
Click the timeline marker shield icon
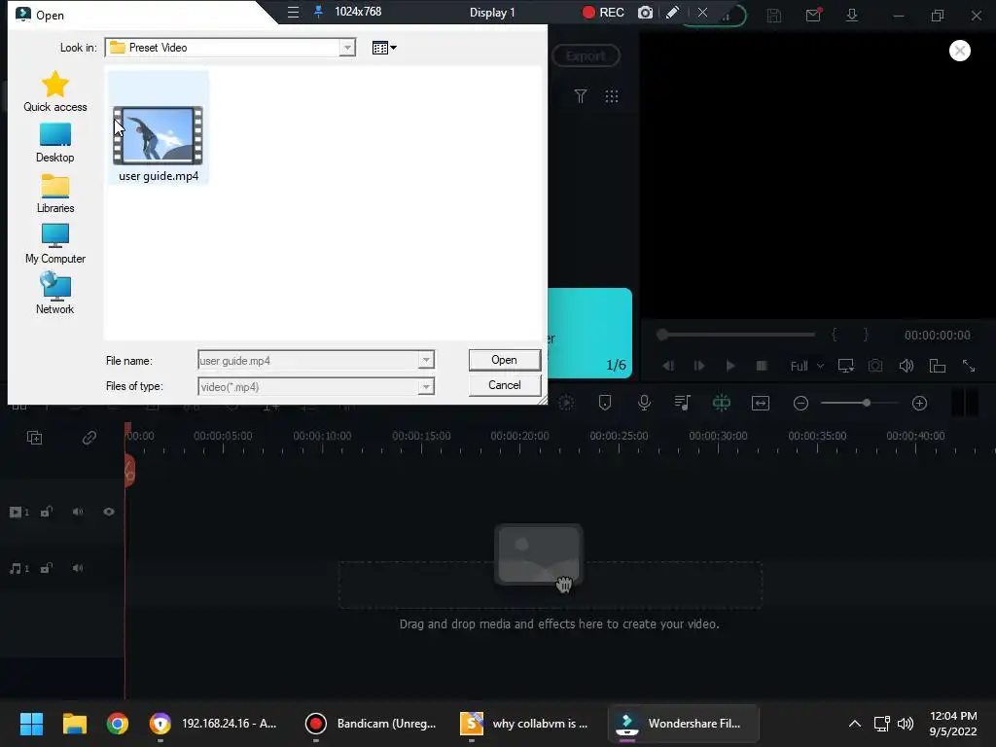(605, 403)
